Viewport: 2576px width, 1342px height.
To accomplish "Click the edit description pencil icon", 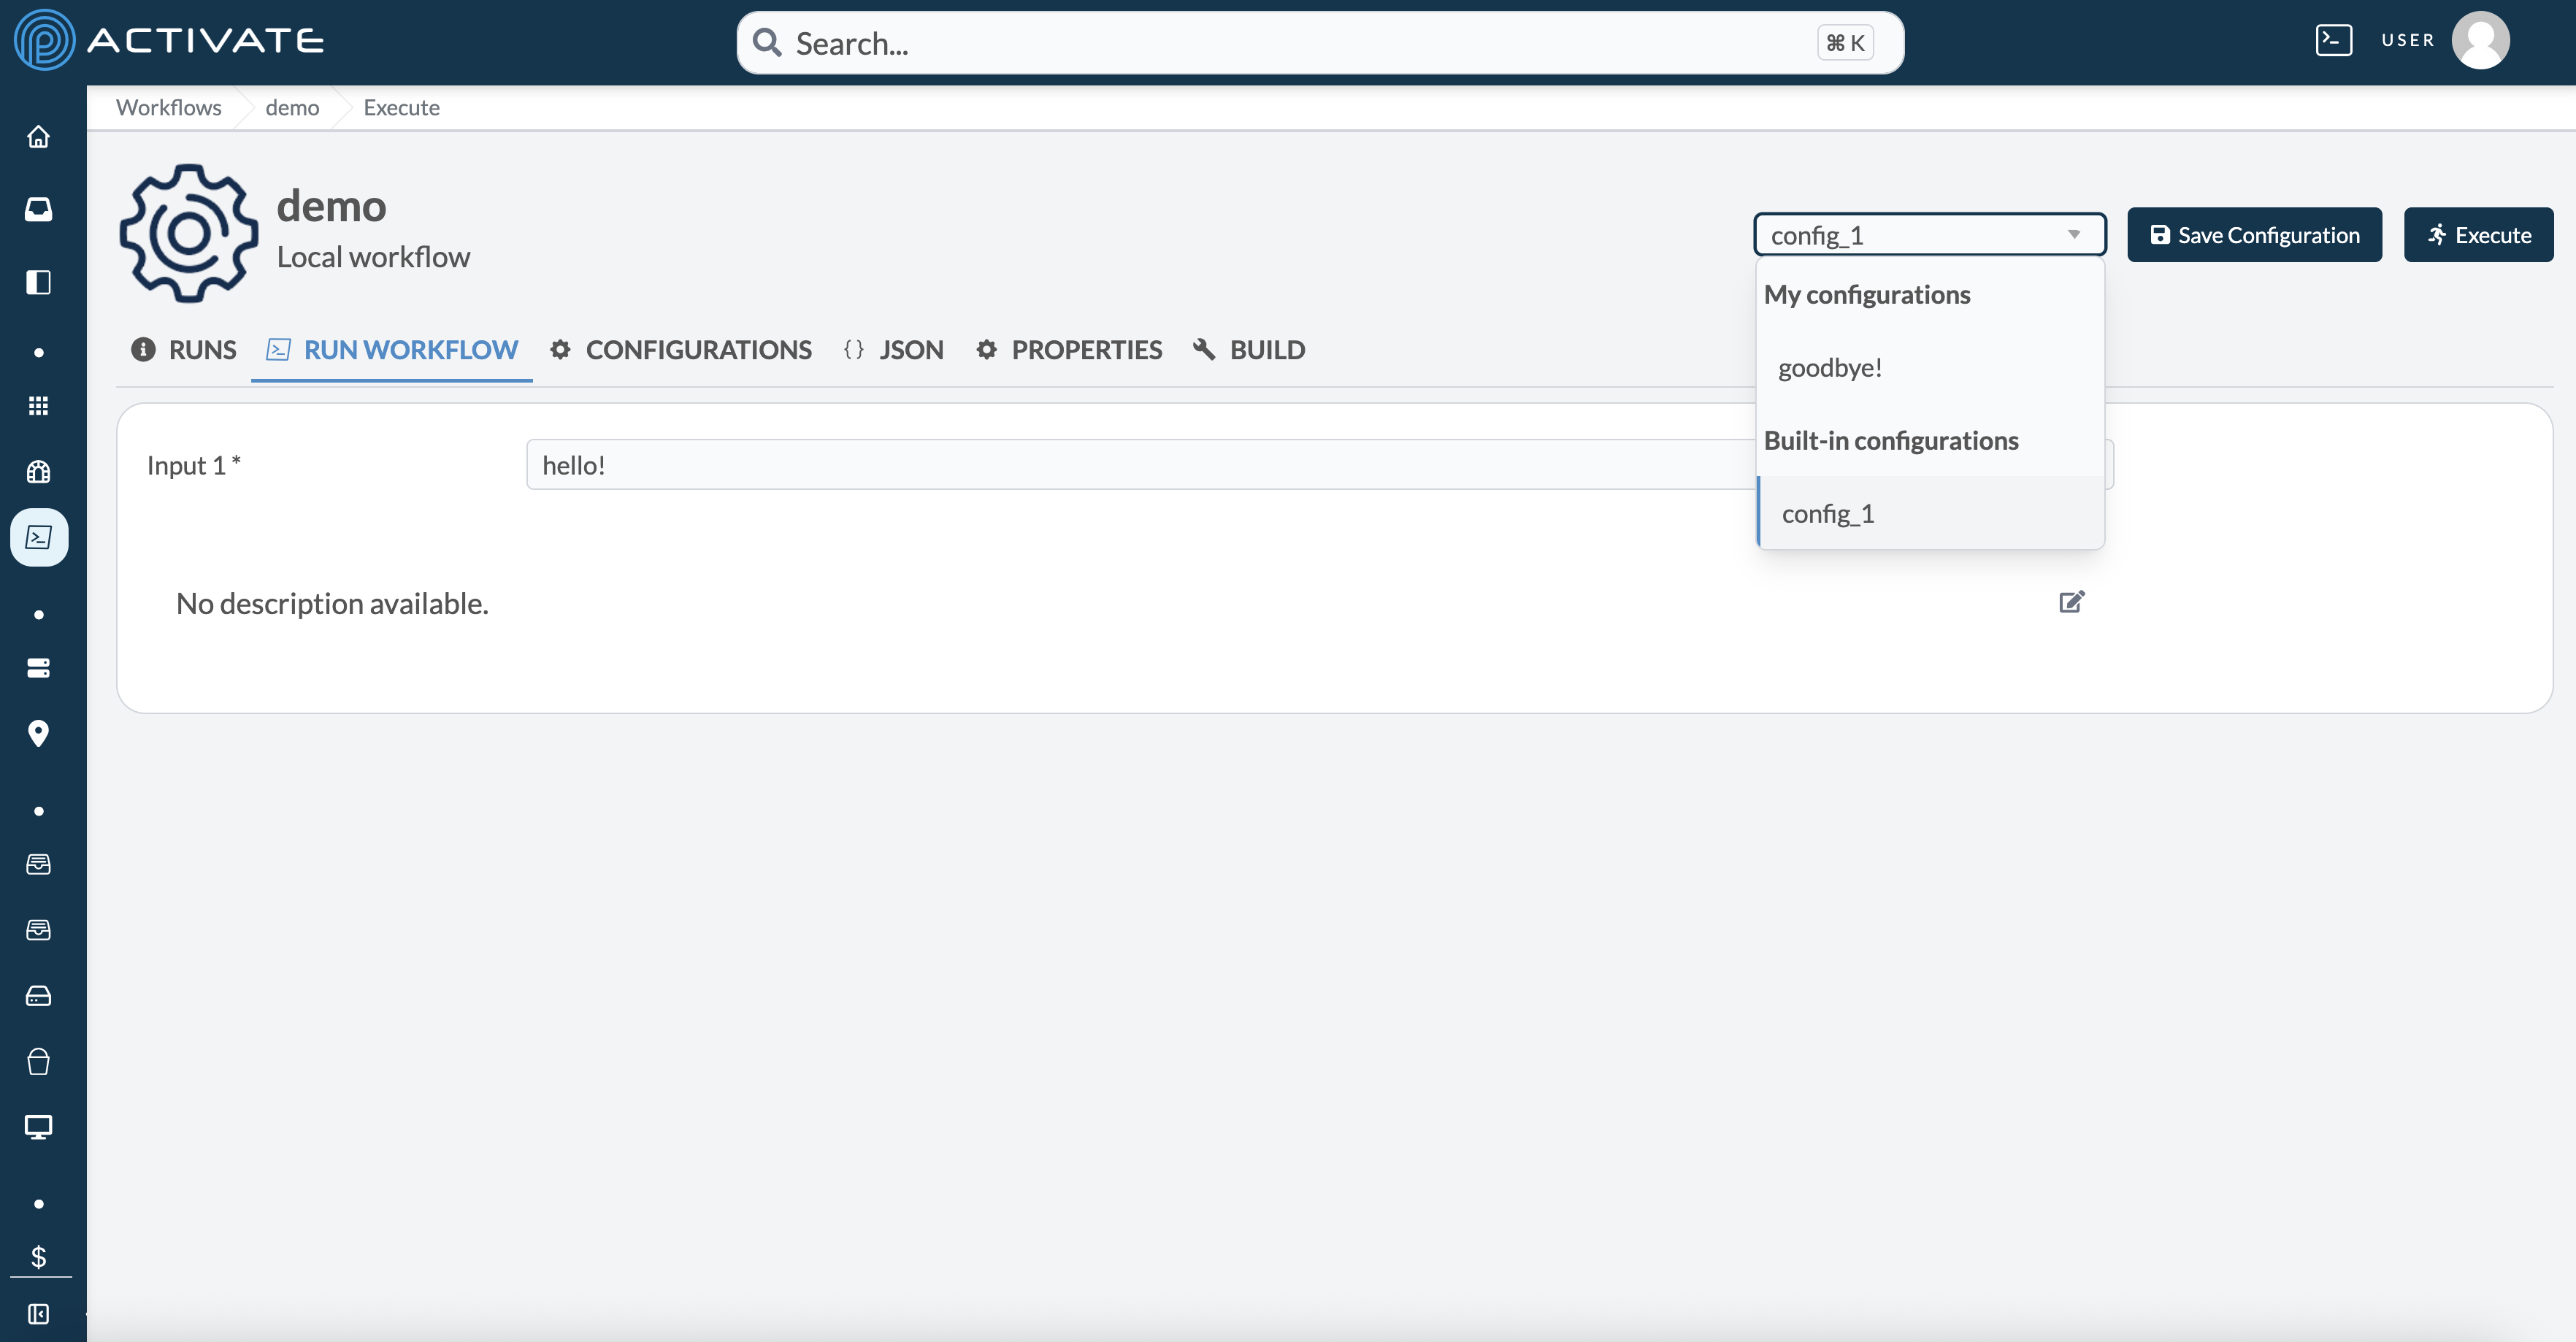I will pos(2071,602).
